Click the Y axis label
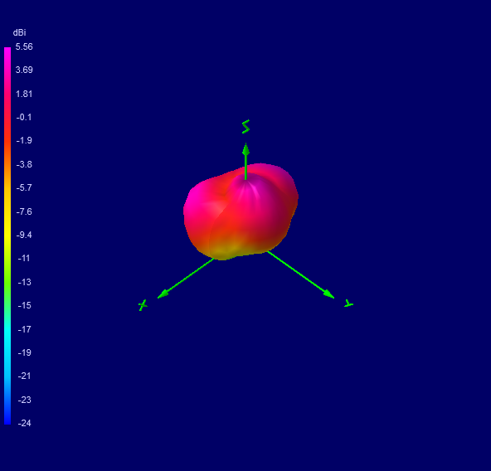This screenshot has width=491, height=471. point(348,303)
